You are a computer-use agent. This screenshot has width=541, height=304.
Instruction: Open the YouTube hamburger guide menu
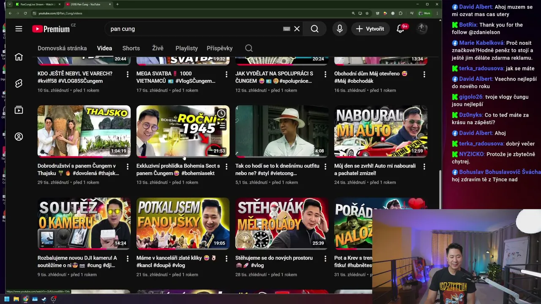[x=19, y=29]
